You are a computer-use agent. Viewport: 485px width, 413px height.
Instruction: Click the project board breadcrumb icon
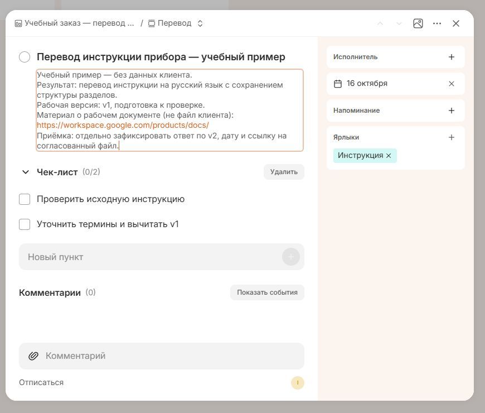[18, 23]
